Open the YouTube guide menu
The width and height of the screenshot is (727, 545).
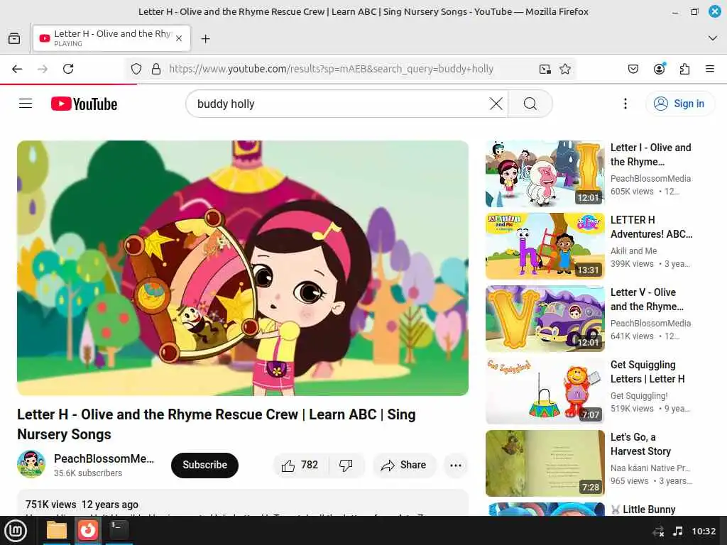point(26,104)
